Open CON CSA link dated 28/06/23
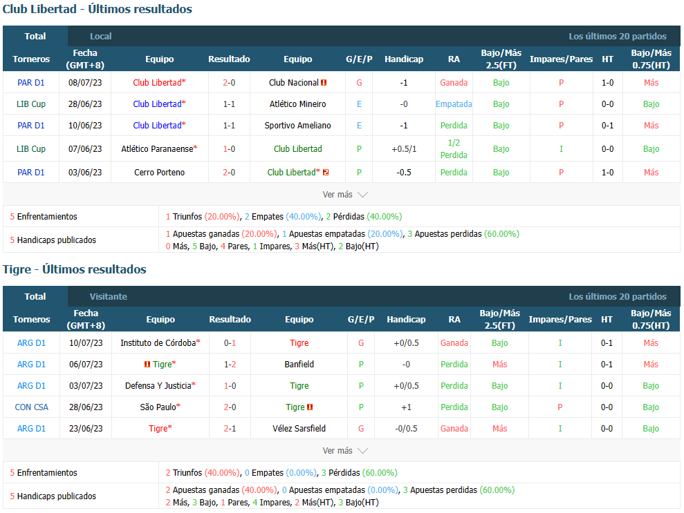This screenshot has width=684, height=513. tap(31, 407)
